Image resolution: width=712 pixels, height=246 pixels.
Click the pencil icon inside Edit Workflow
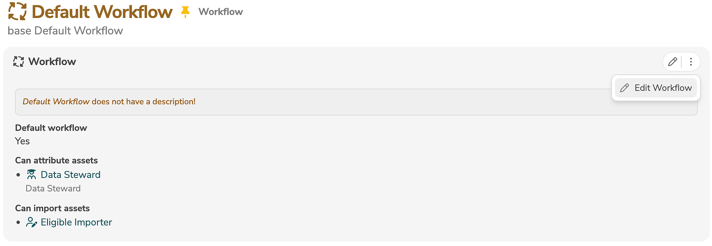pyautogui.click(x=624, y=88)
